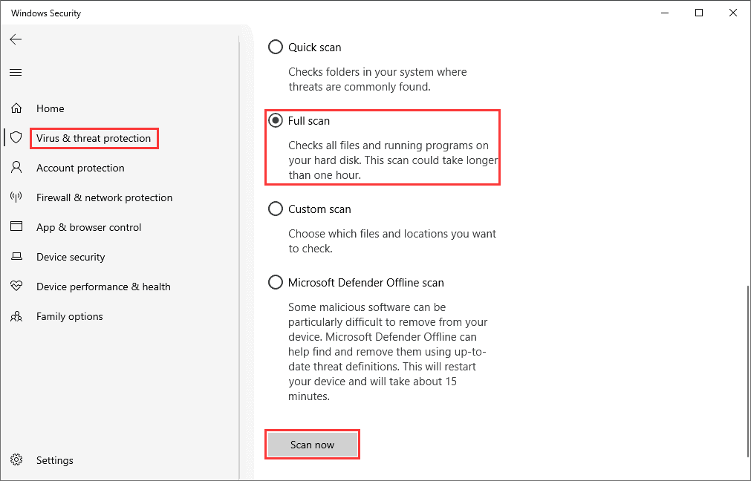Choose Microsoft Defender Offline scan option
This screenshot has height=481, width=751.
(276, 283)
